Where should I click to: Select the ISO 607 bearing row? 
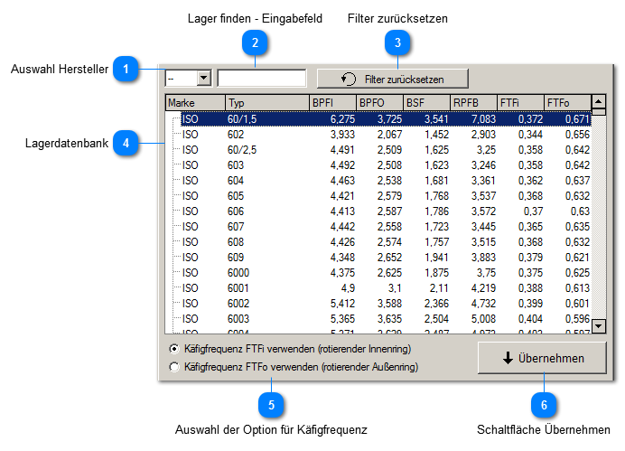[386, 227]
